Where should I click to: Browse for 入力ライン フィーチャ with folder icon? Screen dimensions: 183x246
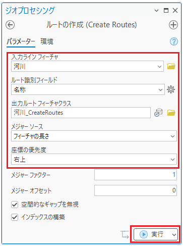(171, 66)
